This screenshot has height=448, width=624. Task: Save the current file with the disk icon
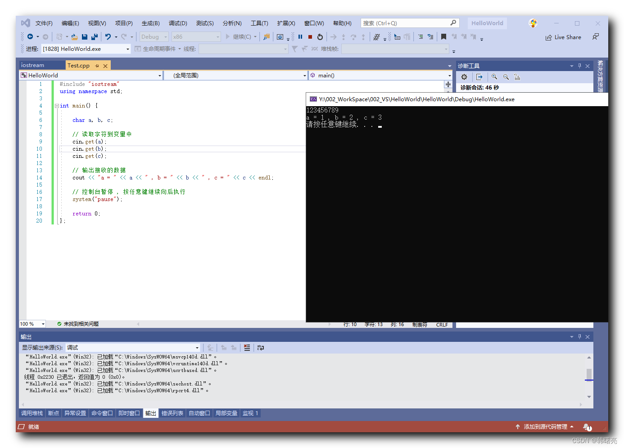[85, 37]
